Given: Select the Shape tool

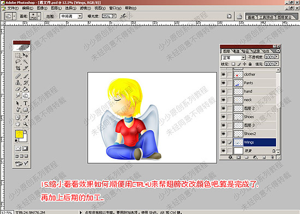Looking at the screenshot, I should tap(26, 109).
